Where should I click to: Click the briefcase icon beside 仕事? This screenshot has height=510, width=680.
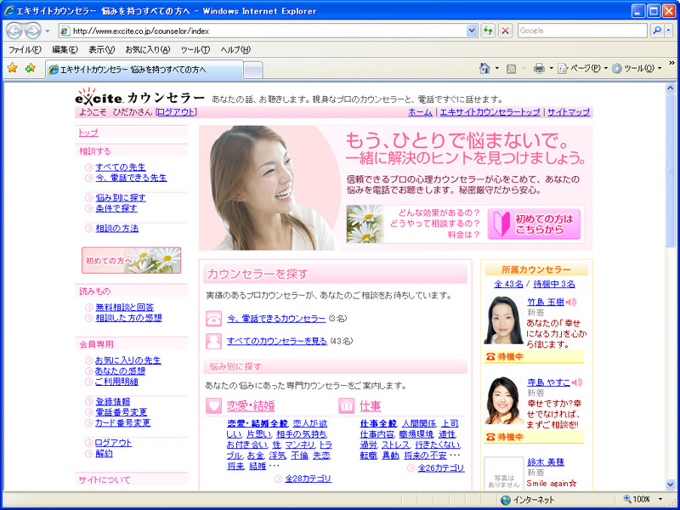pyautogui.click(x=346, y=406)
